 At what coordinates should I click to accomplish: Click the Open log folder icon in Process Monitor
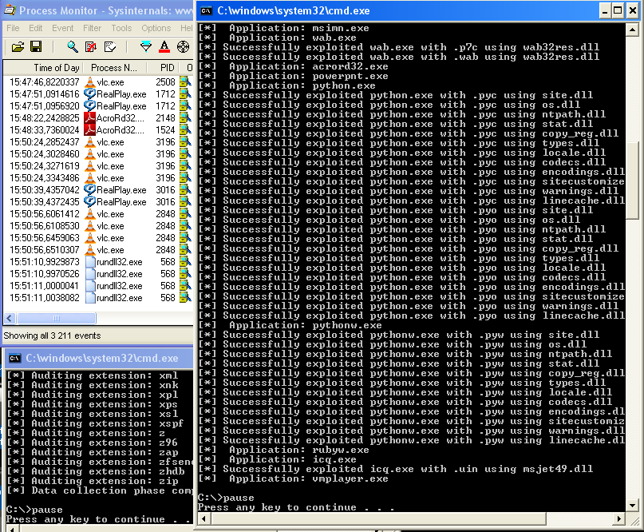[18, 47]
